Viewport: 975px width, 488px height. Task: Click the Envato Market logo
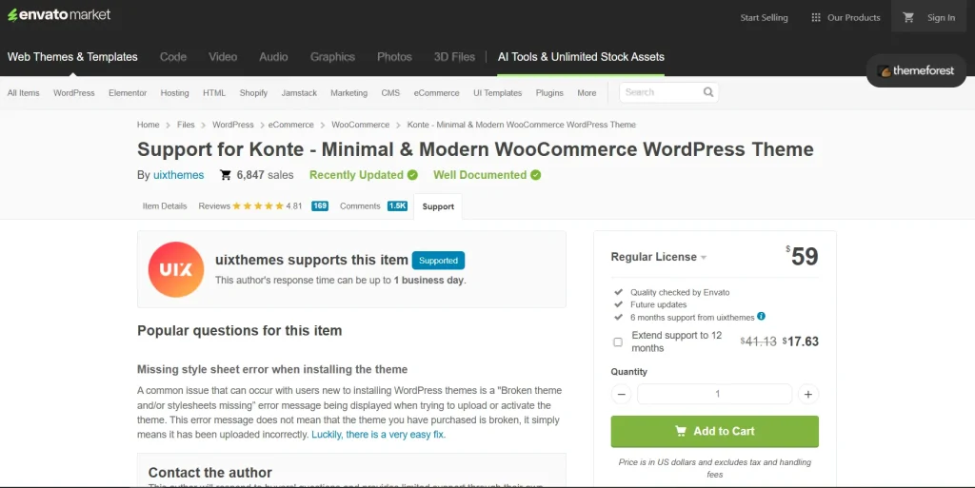click(59, 15)
